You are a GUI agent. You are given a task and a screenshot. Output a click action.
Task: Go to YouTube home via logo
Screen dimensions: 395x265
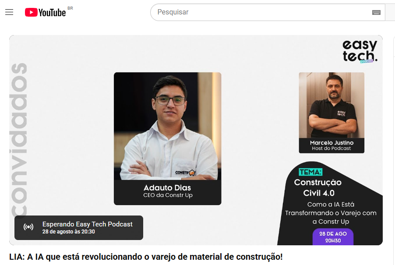tap(46, 12)
